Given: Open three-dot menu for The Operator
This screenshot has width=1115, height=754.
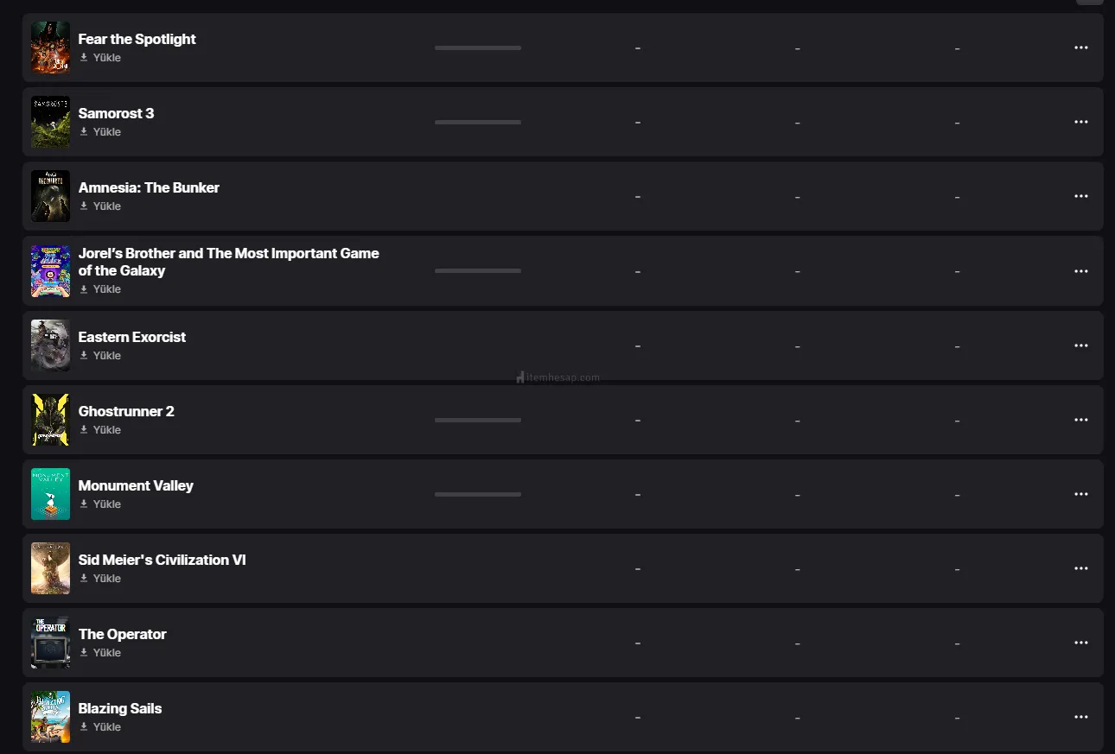Looking at the screenshot, I should (1080, 643).
